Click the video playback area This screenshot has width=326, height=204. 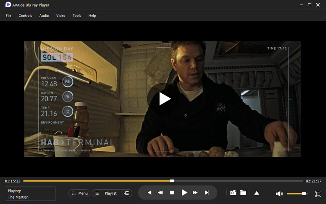(162, 99)
